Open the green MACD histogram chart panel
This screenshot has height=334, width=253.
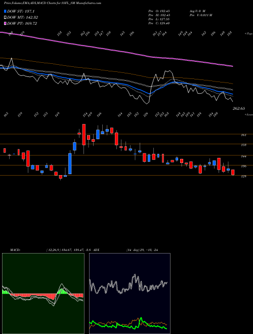43,294
